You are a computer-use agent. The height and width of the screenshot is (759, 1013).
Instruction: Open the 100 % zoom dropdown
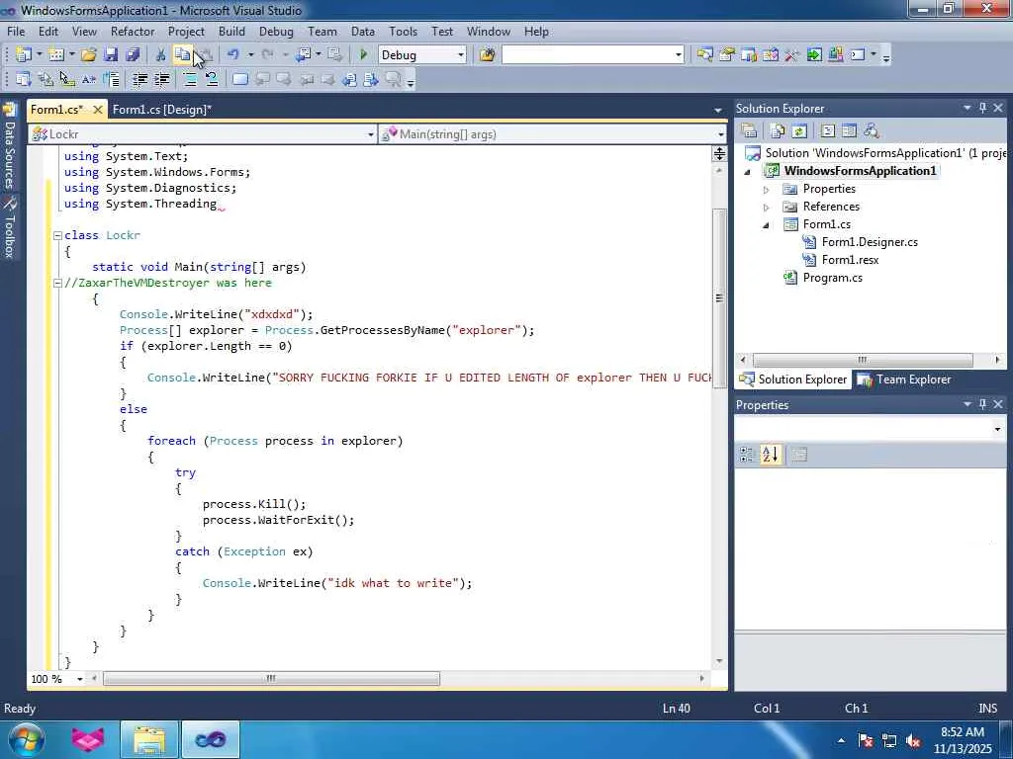(x=79, y=679)
